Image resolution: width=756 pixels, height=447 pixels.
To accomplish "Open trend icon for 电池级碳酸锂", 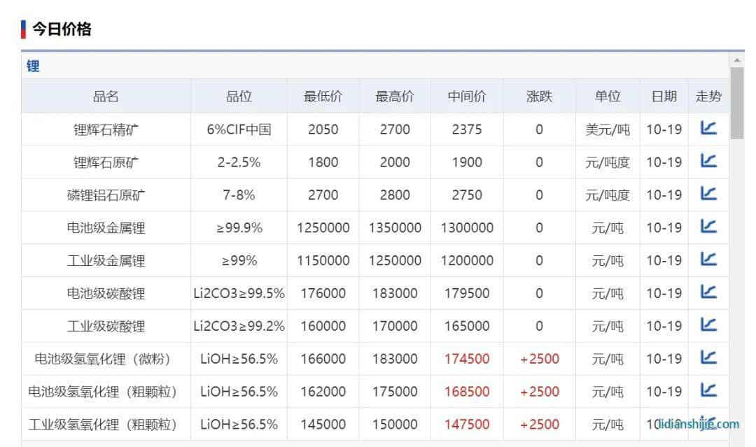I will coord(708,292).
